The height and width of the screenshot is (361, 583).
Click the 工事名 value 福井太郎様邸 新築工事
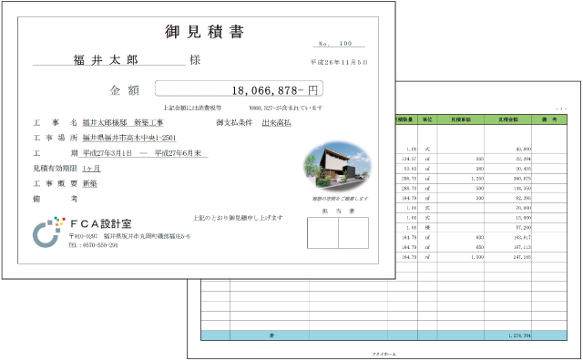click(123, 122)
